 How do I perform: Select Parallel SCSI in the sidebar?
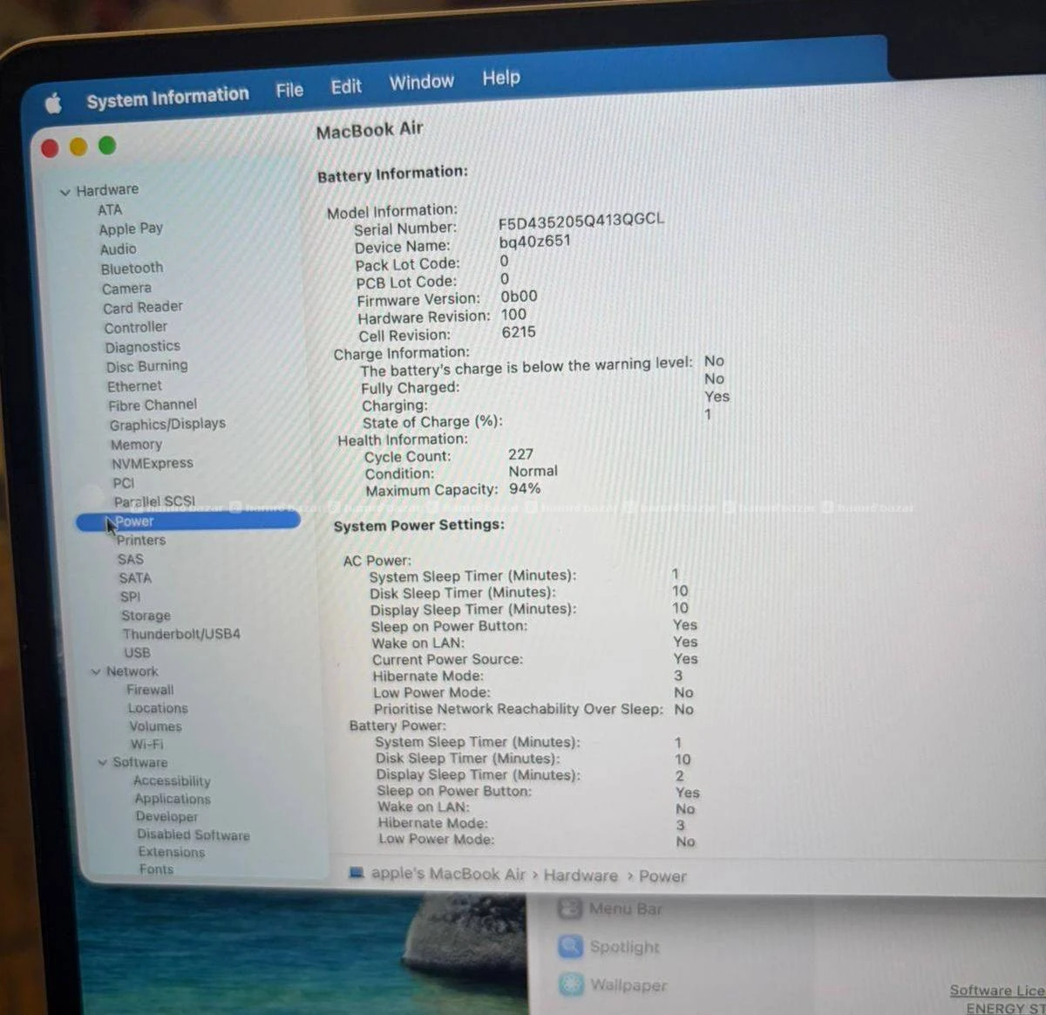point(154,501)
